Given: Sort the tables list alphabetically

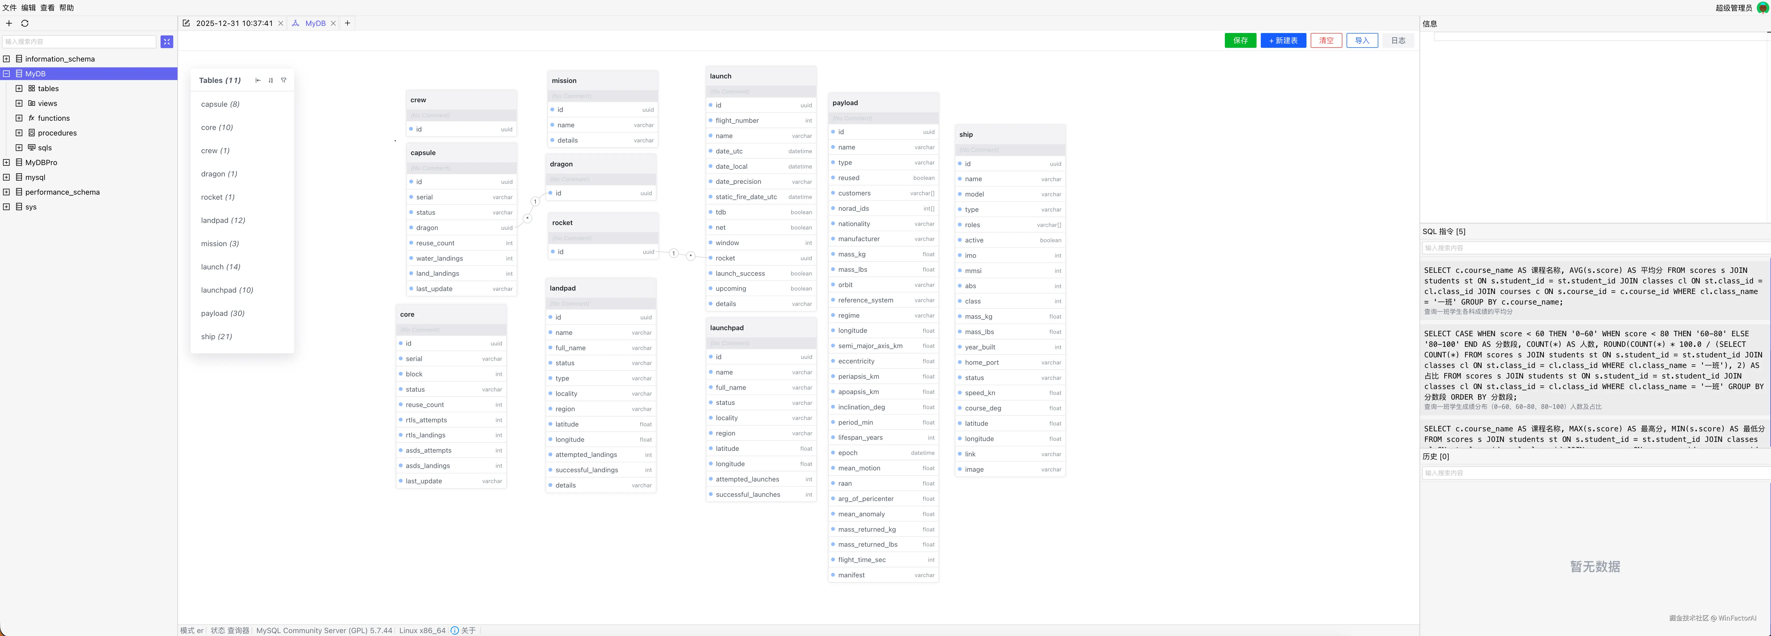Looking at the screenshot, I should [271, 81].
